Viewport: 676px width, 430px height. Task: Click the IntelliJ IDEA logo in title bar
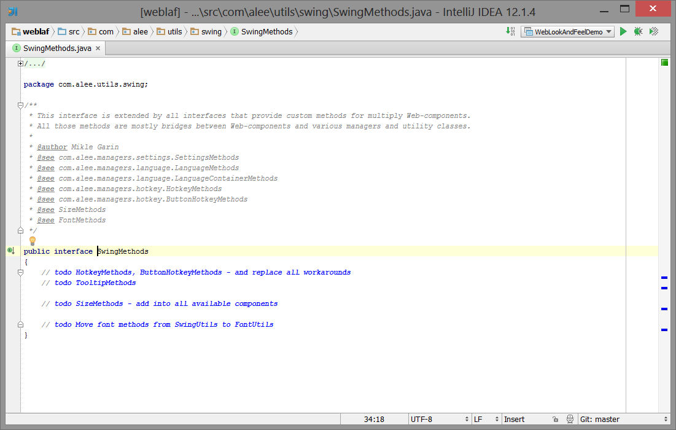tap(13, 12)
